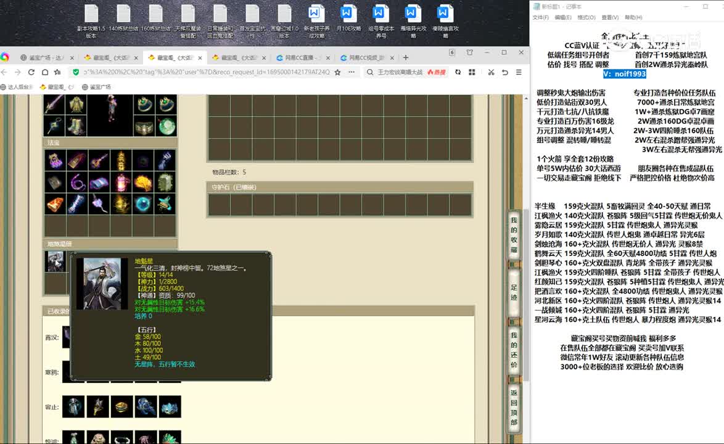This screenshot has height=444, width=724.
Task: Click the highlighted V: noif1993 text in Notepad
Action: [x=624, y=74]
